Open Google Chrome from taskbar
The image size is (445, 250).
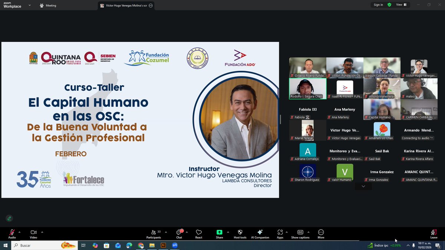click(141, 245)
